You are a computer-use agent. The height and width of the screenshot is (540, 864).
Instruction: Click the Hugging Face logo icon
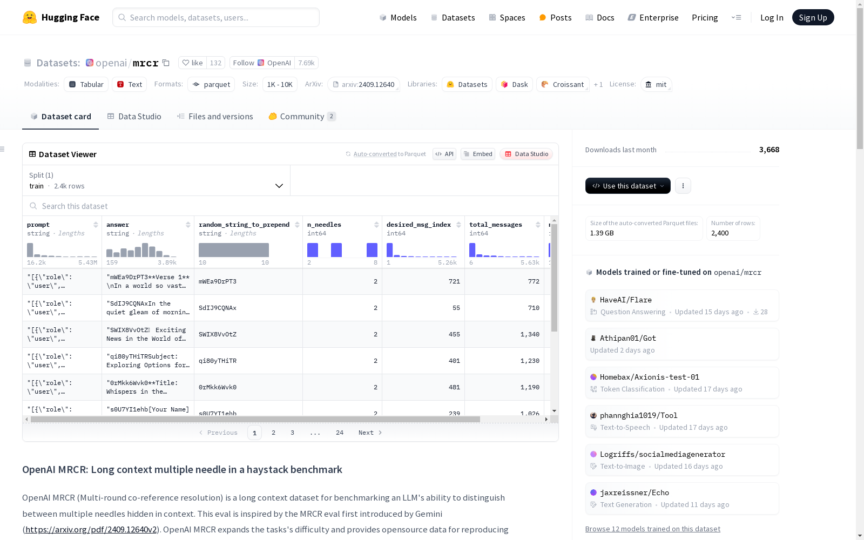[30, 17]
